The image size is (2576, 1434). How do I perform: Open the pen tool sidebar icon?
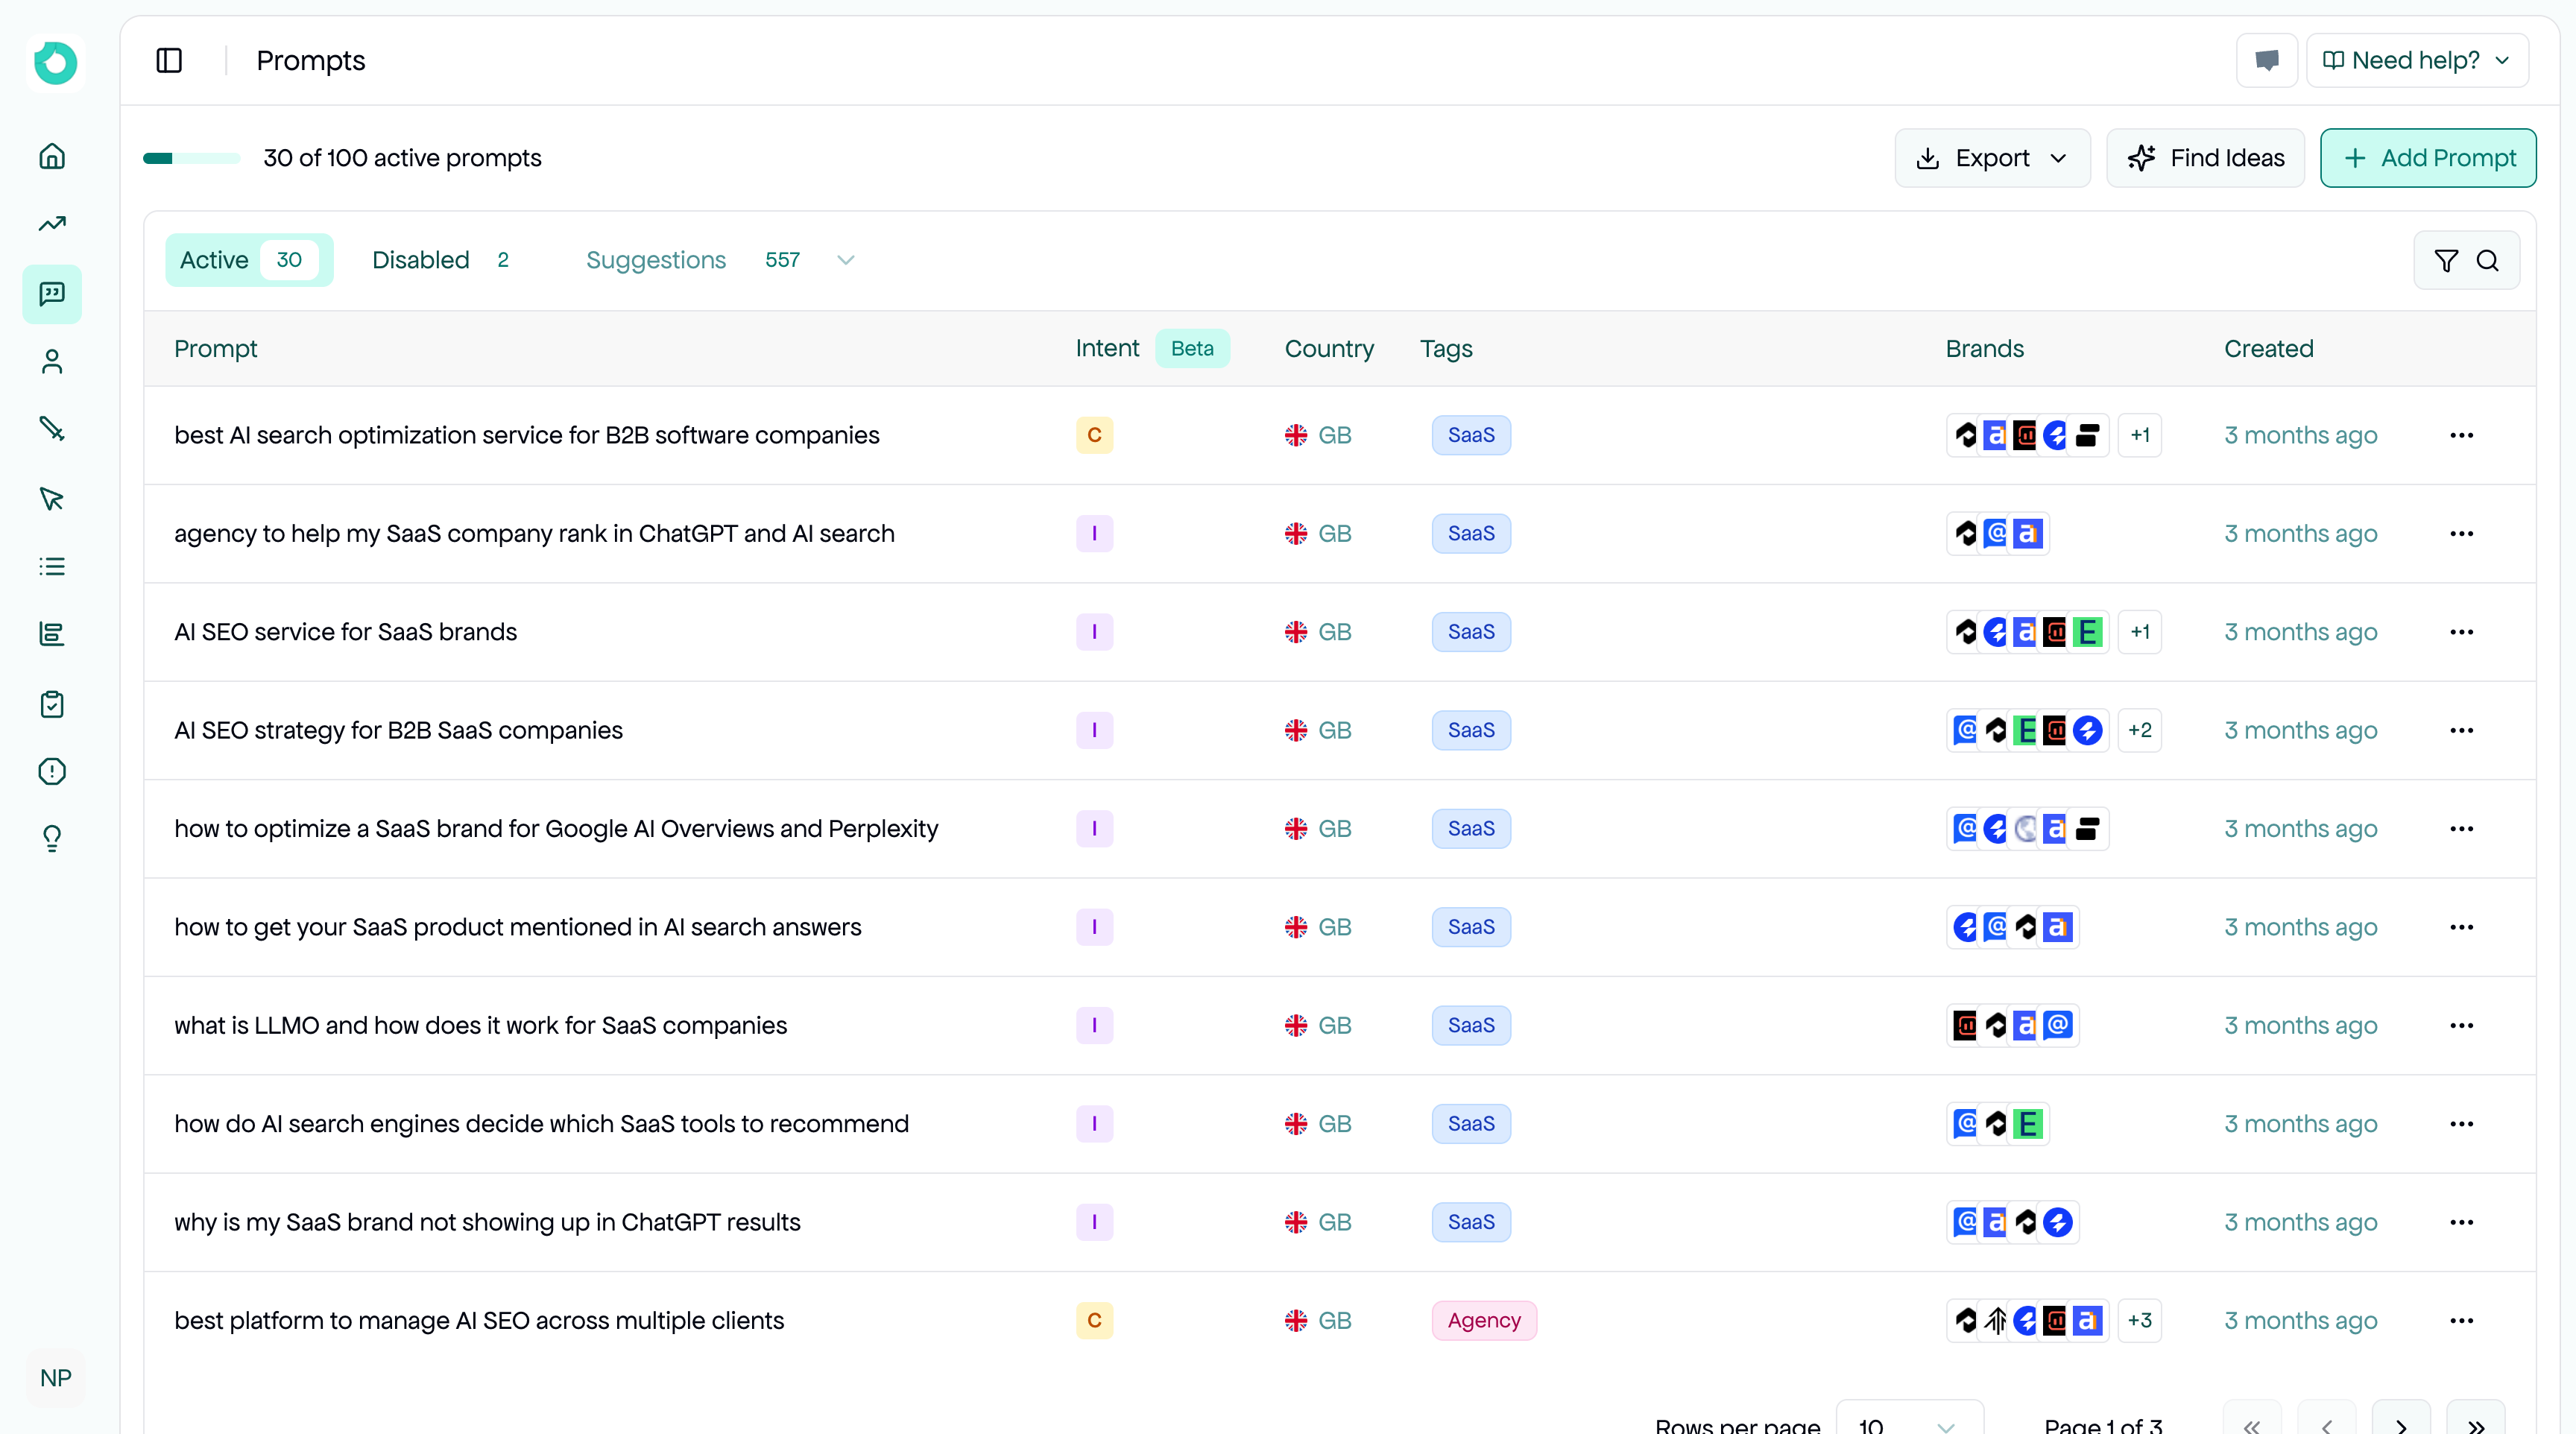52,429
